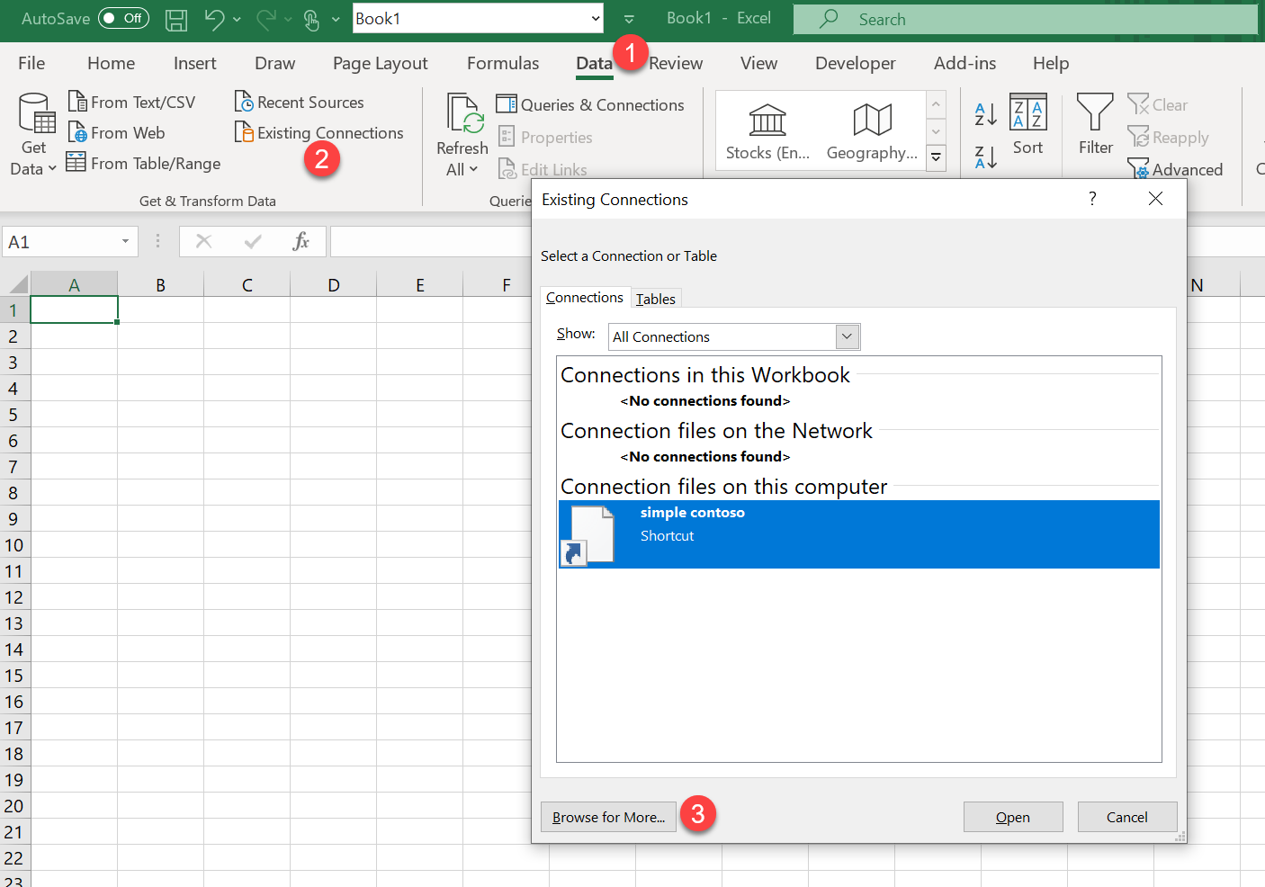Screen dimensions: 1265x887
Task: Click the Insert Function fx icon
Action: (301, 241)
